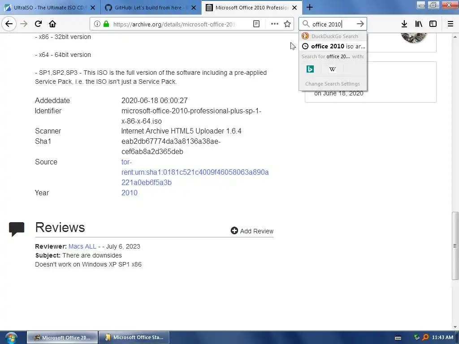The width and height of the screenshot is (459, 344).
Task: Open Change Search Settings
Action: pos(333,84)
